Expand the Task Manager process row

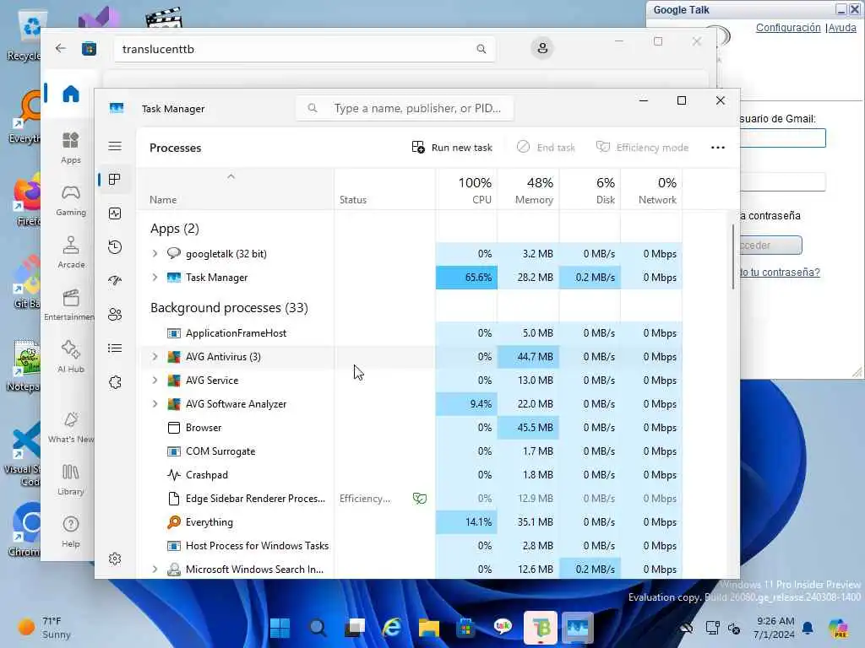pos(155,277)
